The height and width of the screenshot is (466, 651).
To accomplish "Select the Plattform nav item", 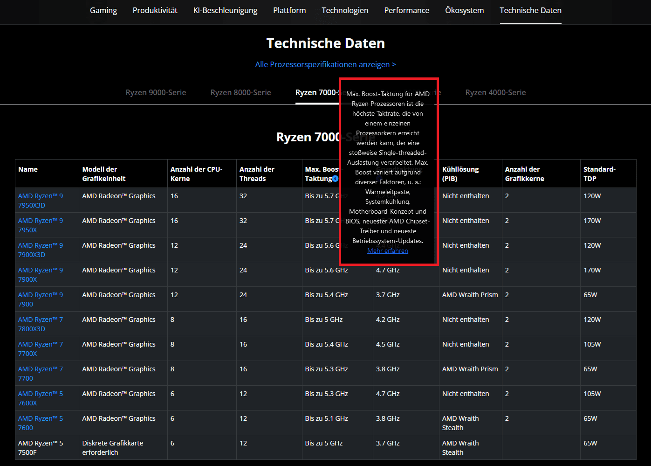I will coord(289,10).
